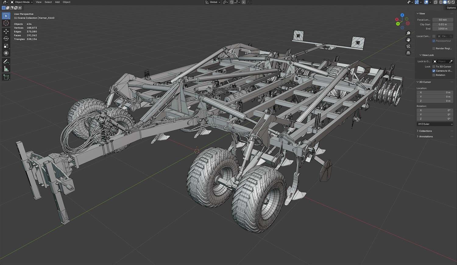Collapse the 3D Cursor panel
The height and width of the screenshot is (265, 457).
424,82
